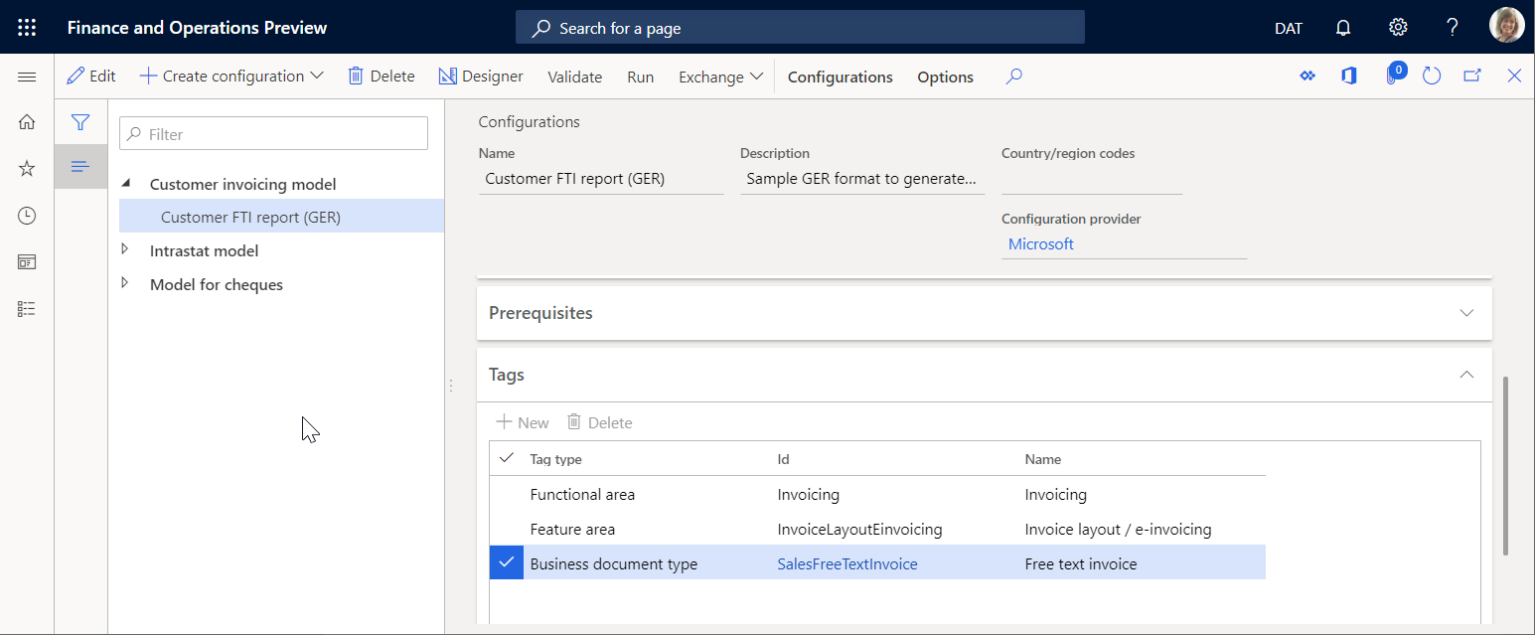
Task: Open the notifications bell
Action: point(1343,28)
